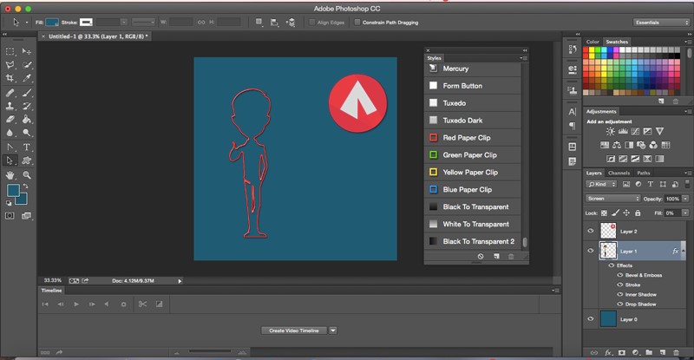Switch to the Channels tab
The image size is (694, 360).
click(x=619, y=173)
